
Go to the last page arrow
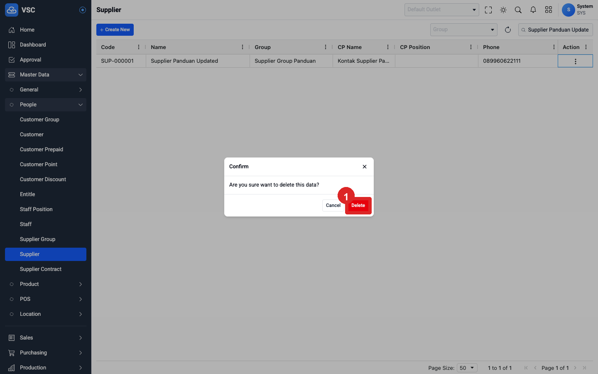point(584,368)
